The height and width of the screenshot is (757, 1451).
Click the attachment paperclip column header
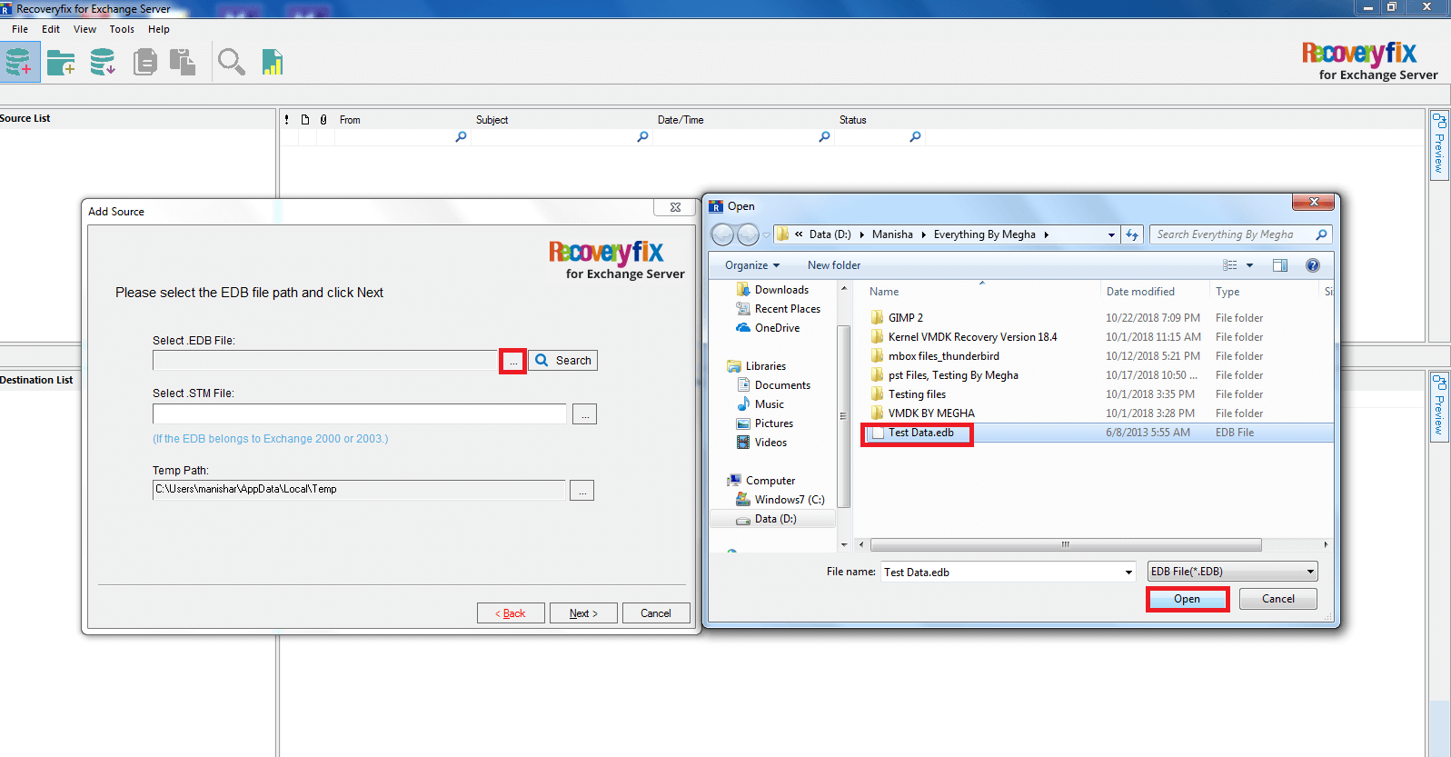pos(323,120)
